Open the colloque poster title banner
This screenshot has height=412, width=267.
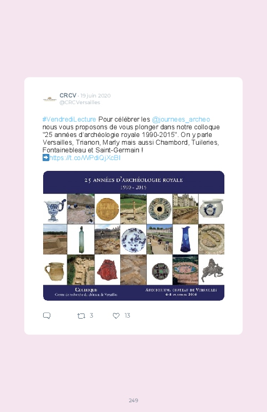pos(133,182)
